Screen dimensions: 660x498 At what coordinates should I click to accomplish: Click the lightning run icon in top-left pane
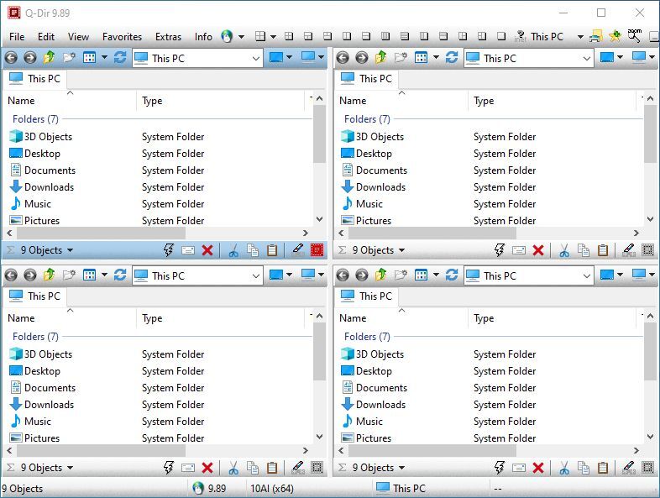coord(169,250)
